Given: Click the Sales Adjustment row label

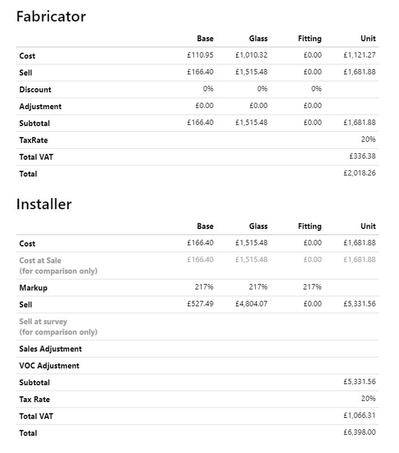Looking at the screenshot, I should (x=50, y=349).
